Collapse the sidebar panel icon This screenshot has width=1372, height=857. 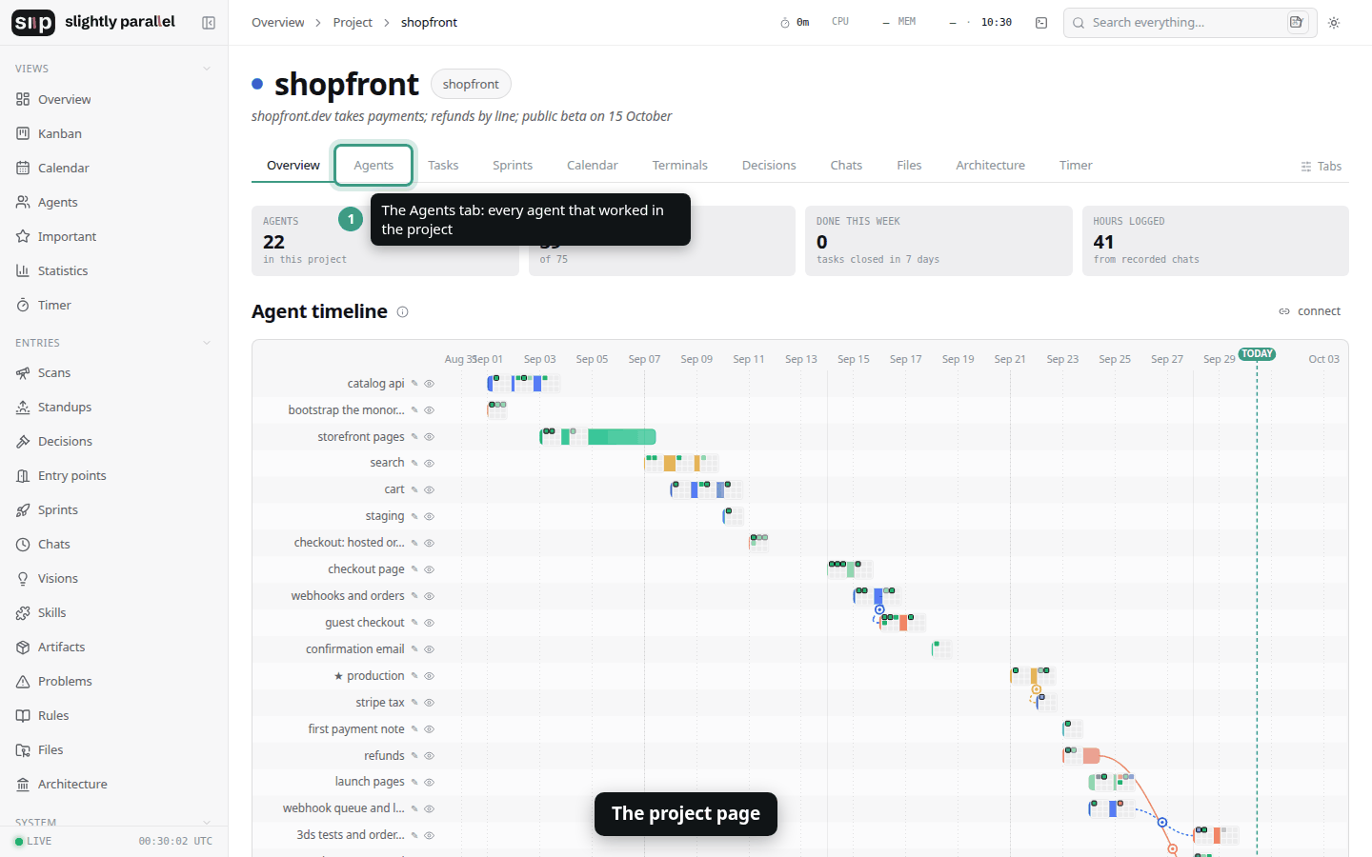[209, 23]
